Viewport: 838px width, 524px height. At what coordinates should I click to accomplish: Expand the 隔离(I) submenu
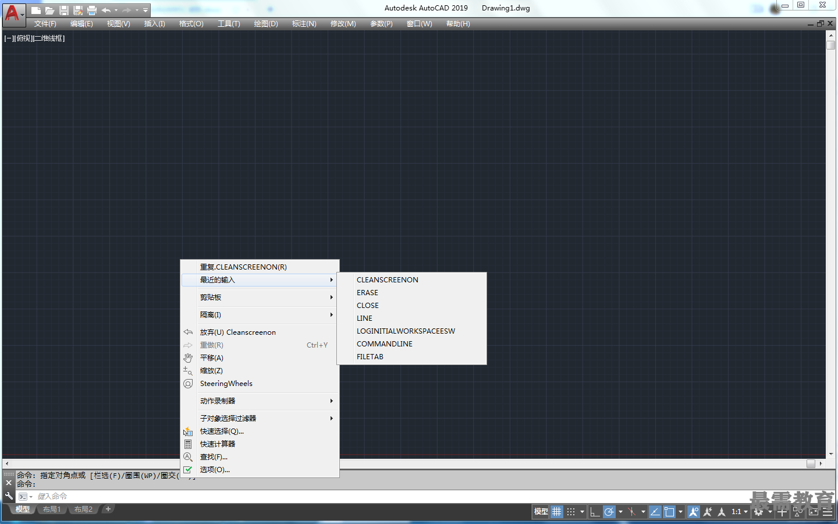click(x=260, y=315)
